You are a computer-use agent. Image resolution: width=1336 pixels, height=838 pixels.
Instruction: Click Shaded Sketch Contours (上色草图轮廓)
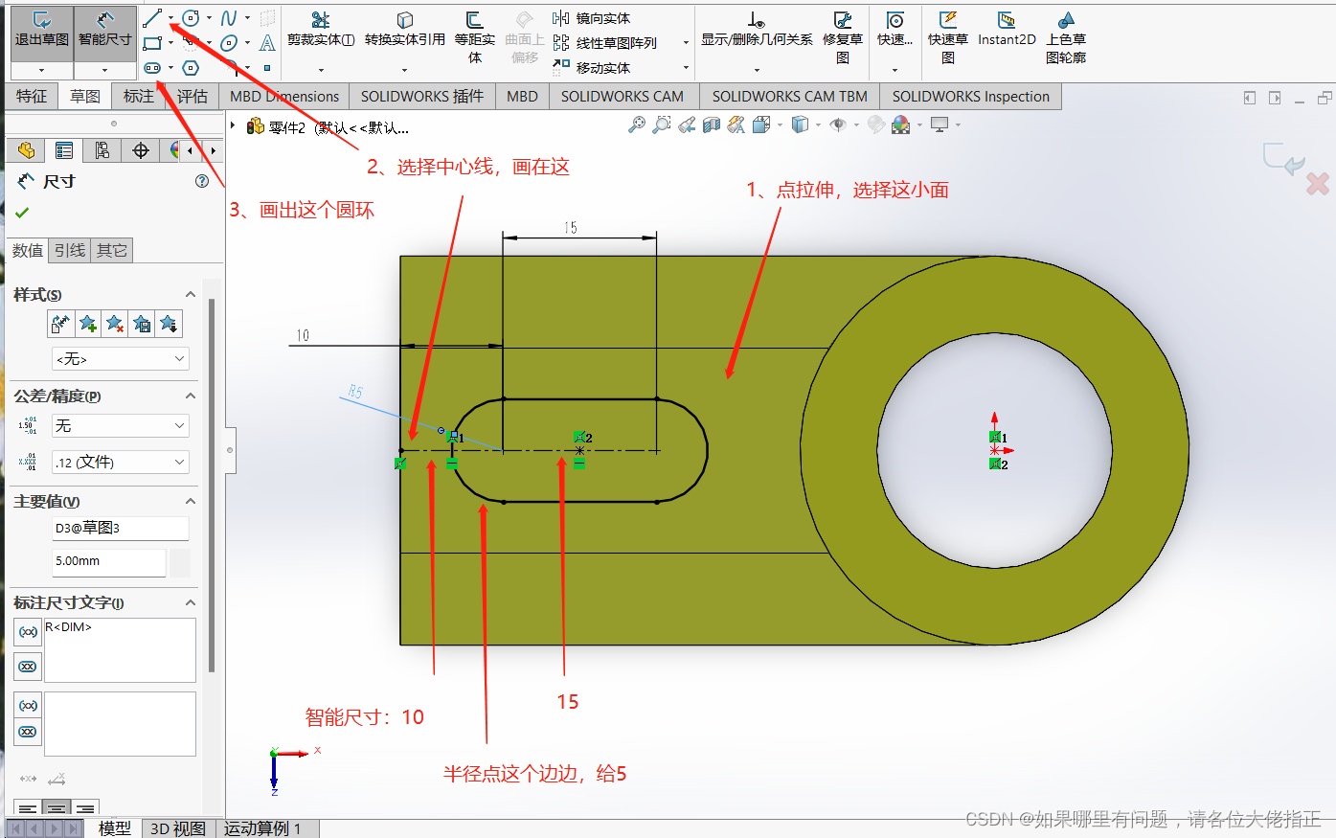pyautogui.click(x=1066, y=38)
